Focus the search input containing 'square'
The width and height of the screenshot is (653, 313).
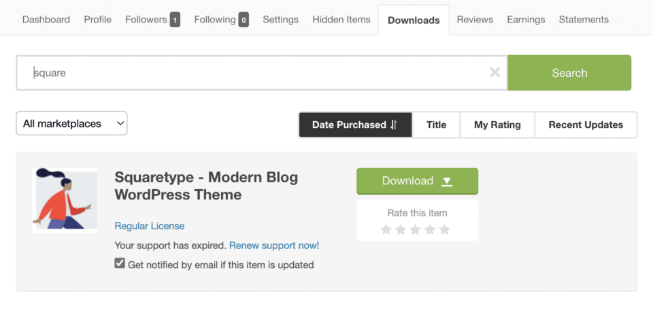(x=258, y=73)
